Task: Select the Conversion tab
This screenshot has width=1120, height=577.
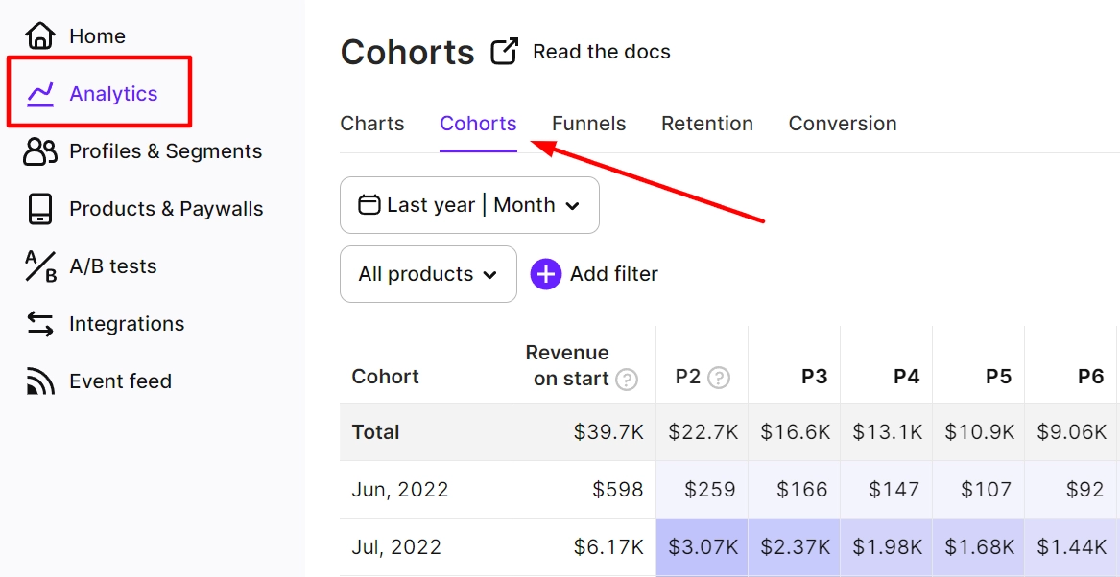Action: point(842,124)
